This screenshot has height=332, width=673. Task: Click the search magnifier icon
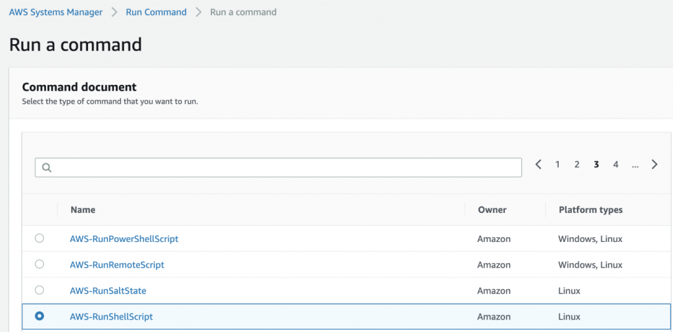coord(47,168)
